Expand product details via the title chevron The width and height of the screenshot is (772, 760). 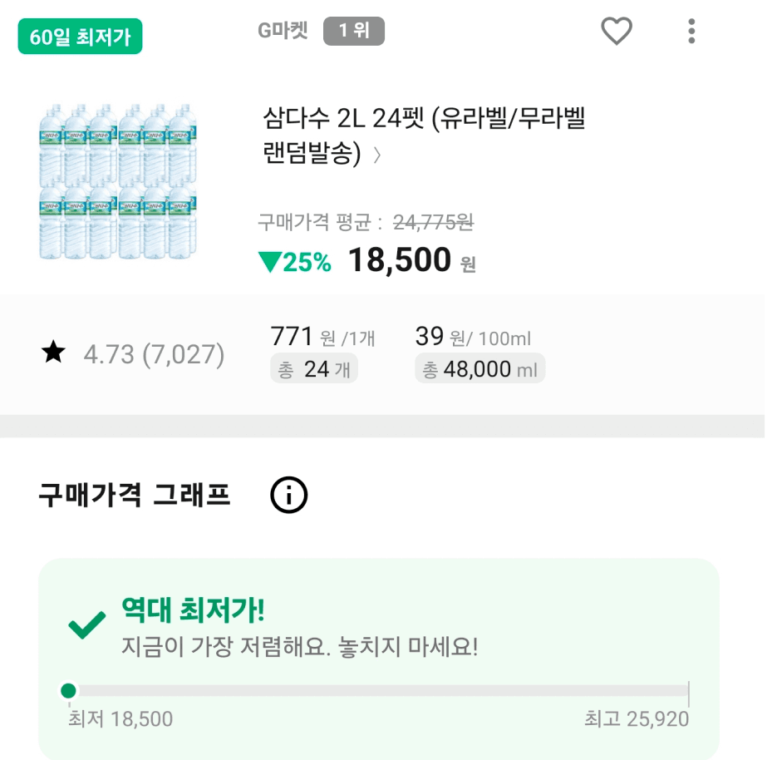(x=378, y=155)
